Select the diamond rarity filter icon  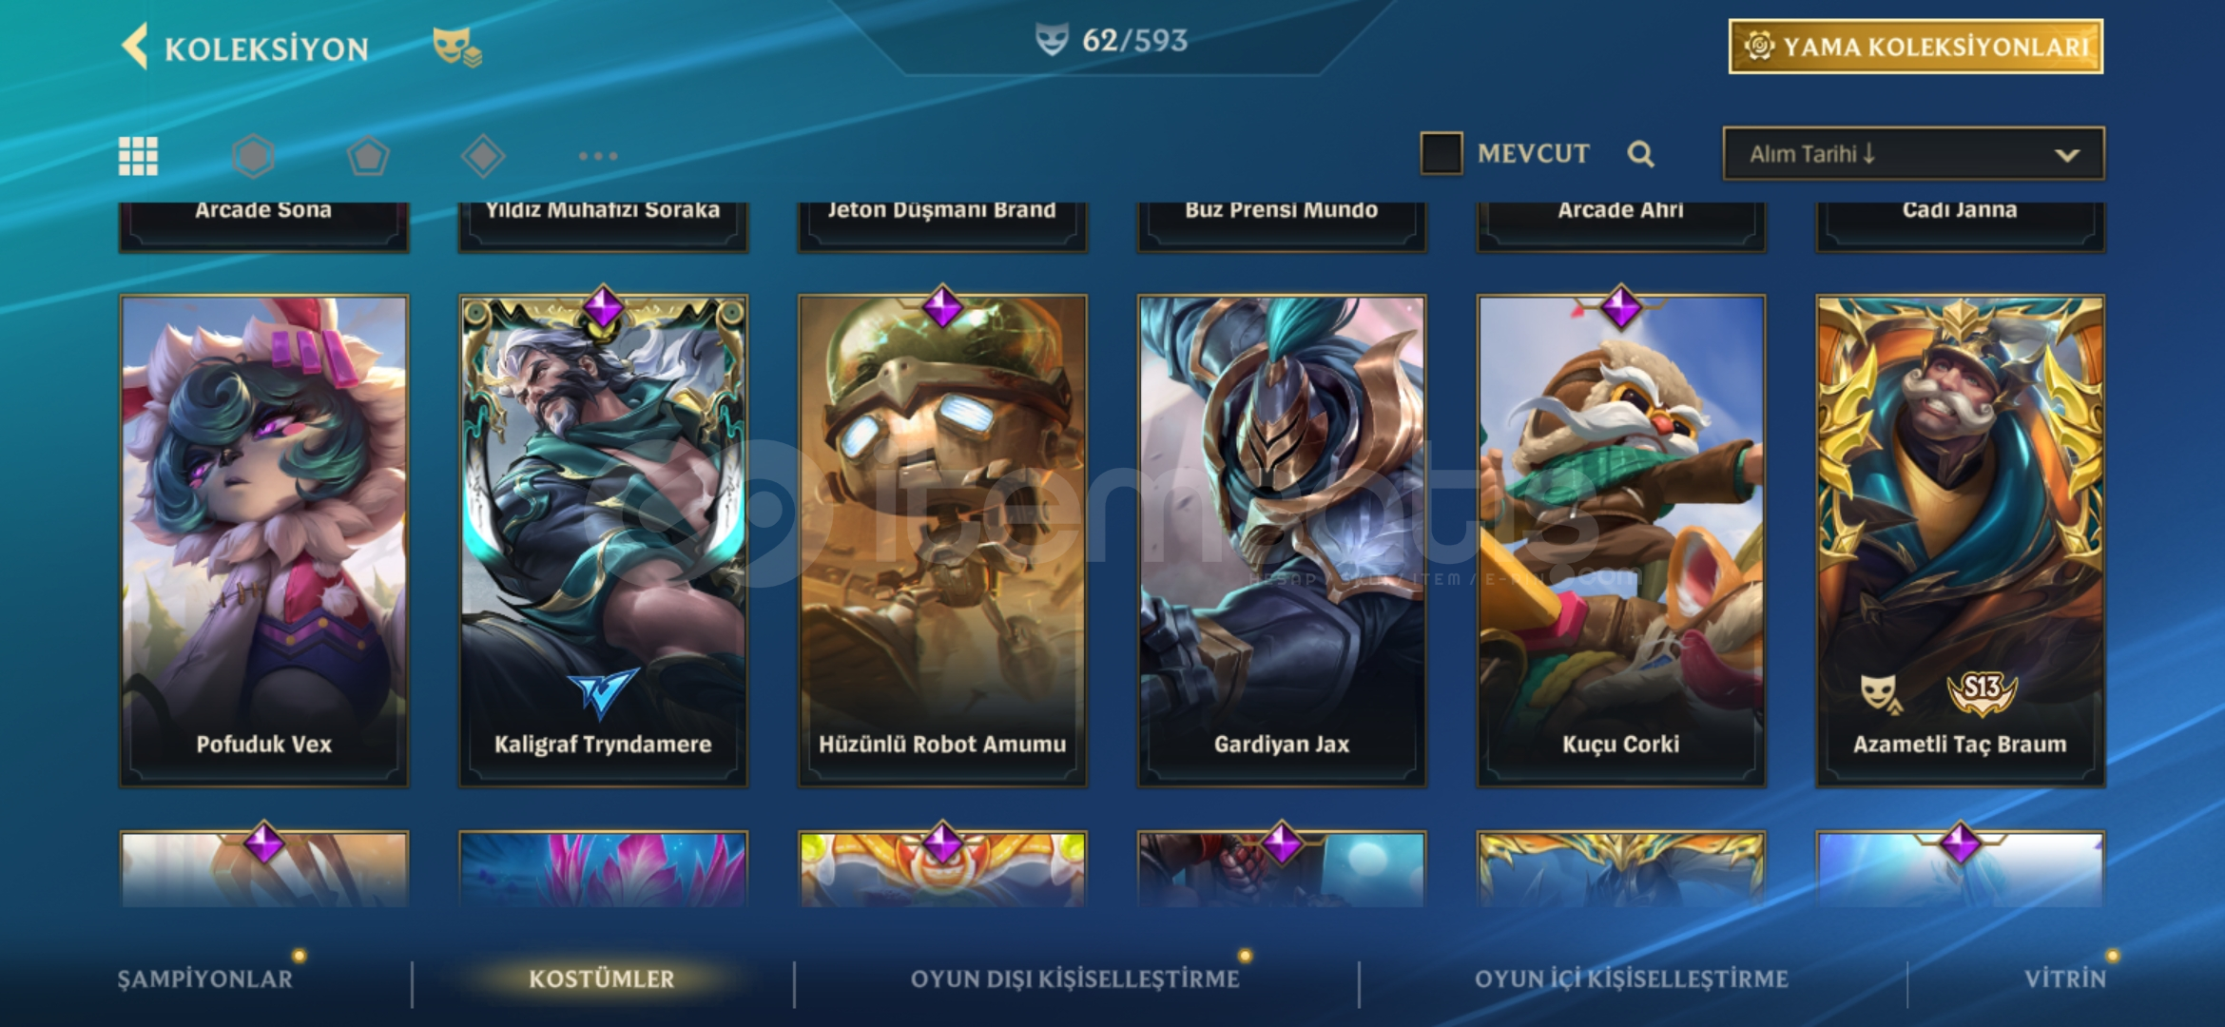click(483, 156)
